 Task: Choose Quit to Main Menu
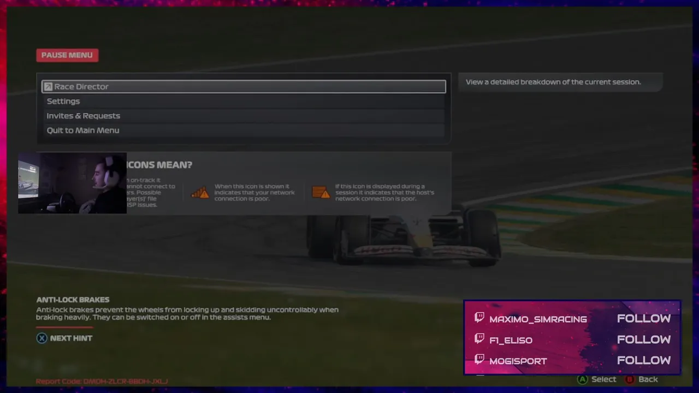pos(244,130)
